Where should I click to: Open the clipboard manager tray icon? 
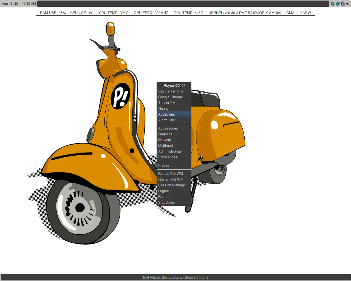pyautogui.click(x=342, y=4)
